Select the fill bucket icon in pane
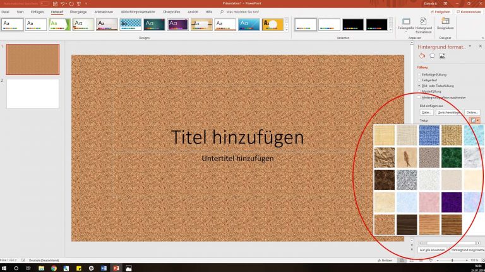The image size is (485, 272). click(x=421, y=56)
